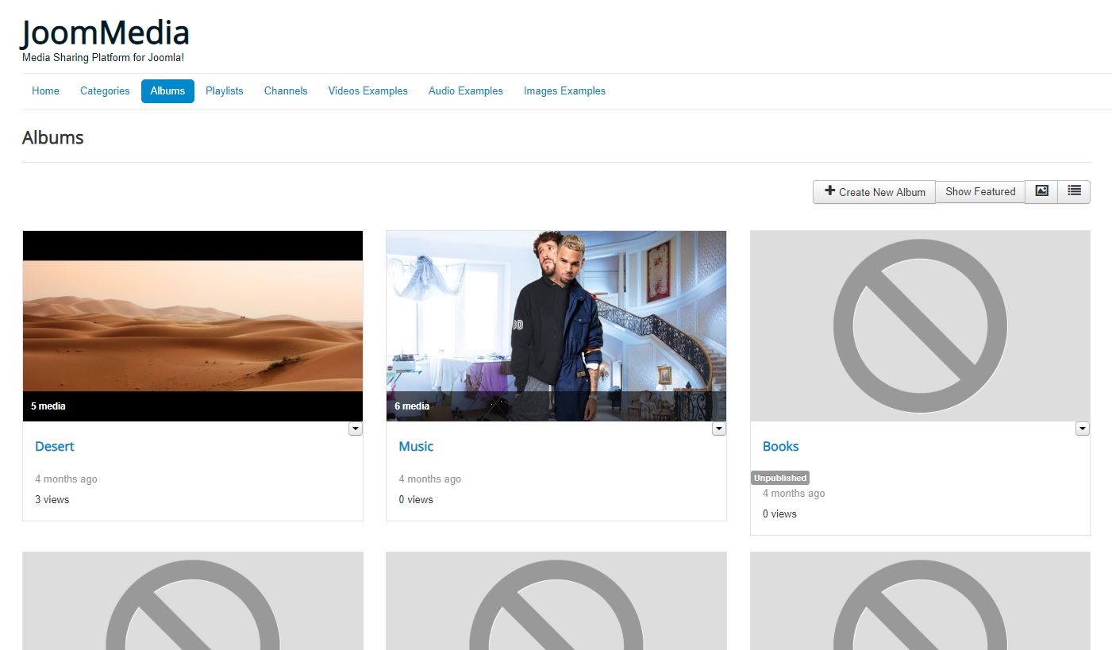The height and width of the screenshot is (650, 1112).
Task: Visit Images Examples page
Action: pos(564,91)
